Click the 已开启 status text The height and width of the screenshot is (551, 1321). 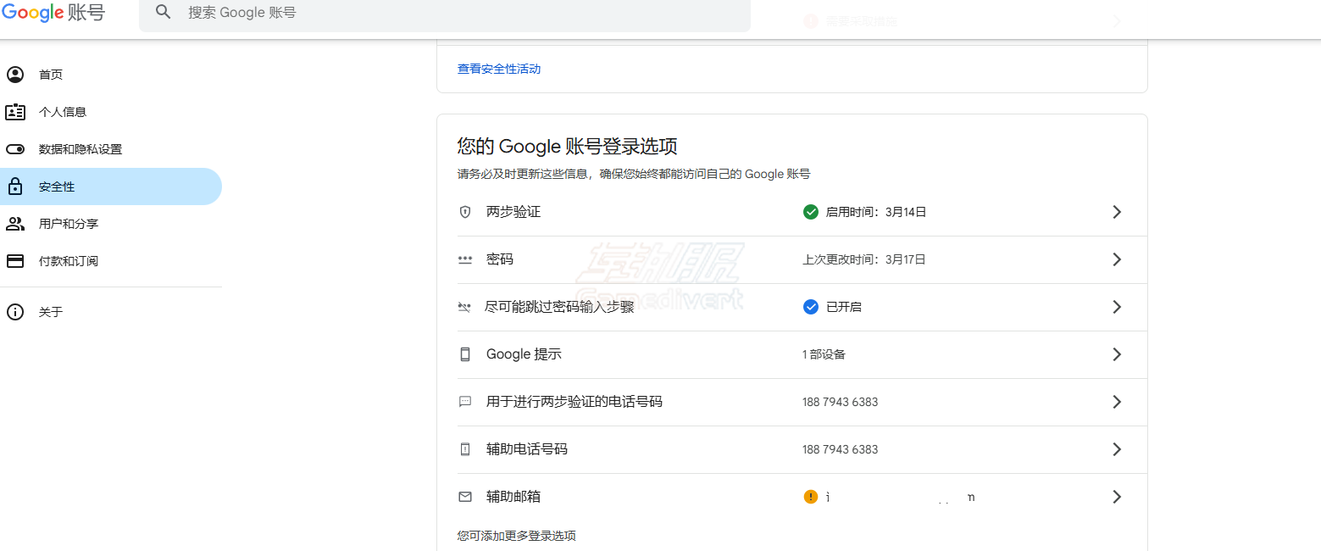click(x=844, y=307)
